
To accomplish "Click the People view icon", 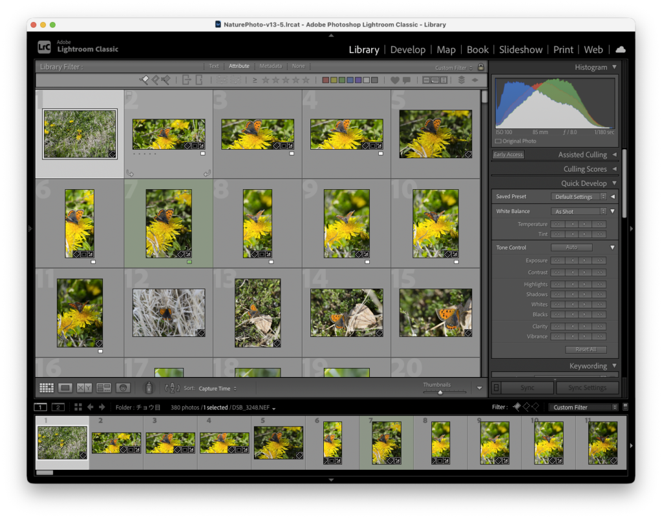I will point(123,387).
